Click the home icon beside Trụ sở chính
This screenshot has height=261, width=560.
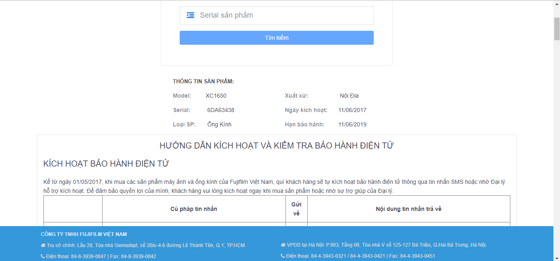(43, 245)
